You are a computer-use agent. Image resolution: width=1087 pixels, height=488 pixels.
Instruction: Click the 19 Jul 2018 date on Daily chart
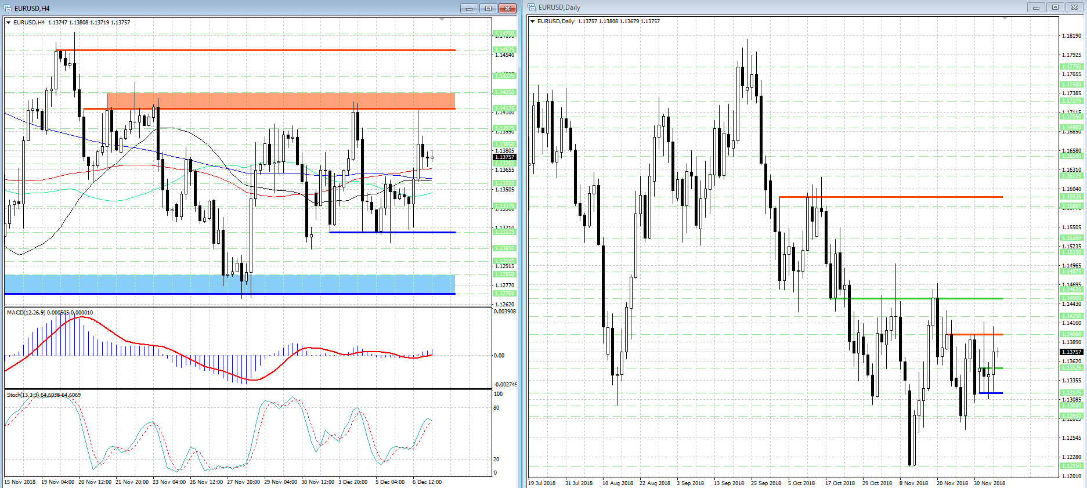(542, 483)
